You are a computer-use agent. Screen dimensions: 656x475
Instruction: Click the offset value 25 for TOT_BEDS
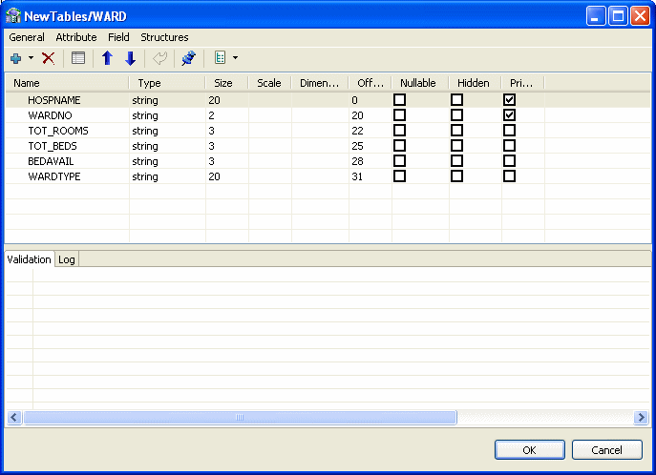[x=357, y=146]
